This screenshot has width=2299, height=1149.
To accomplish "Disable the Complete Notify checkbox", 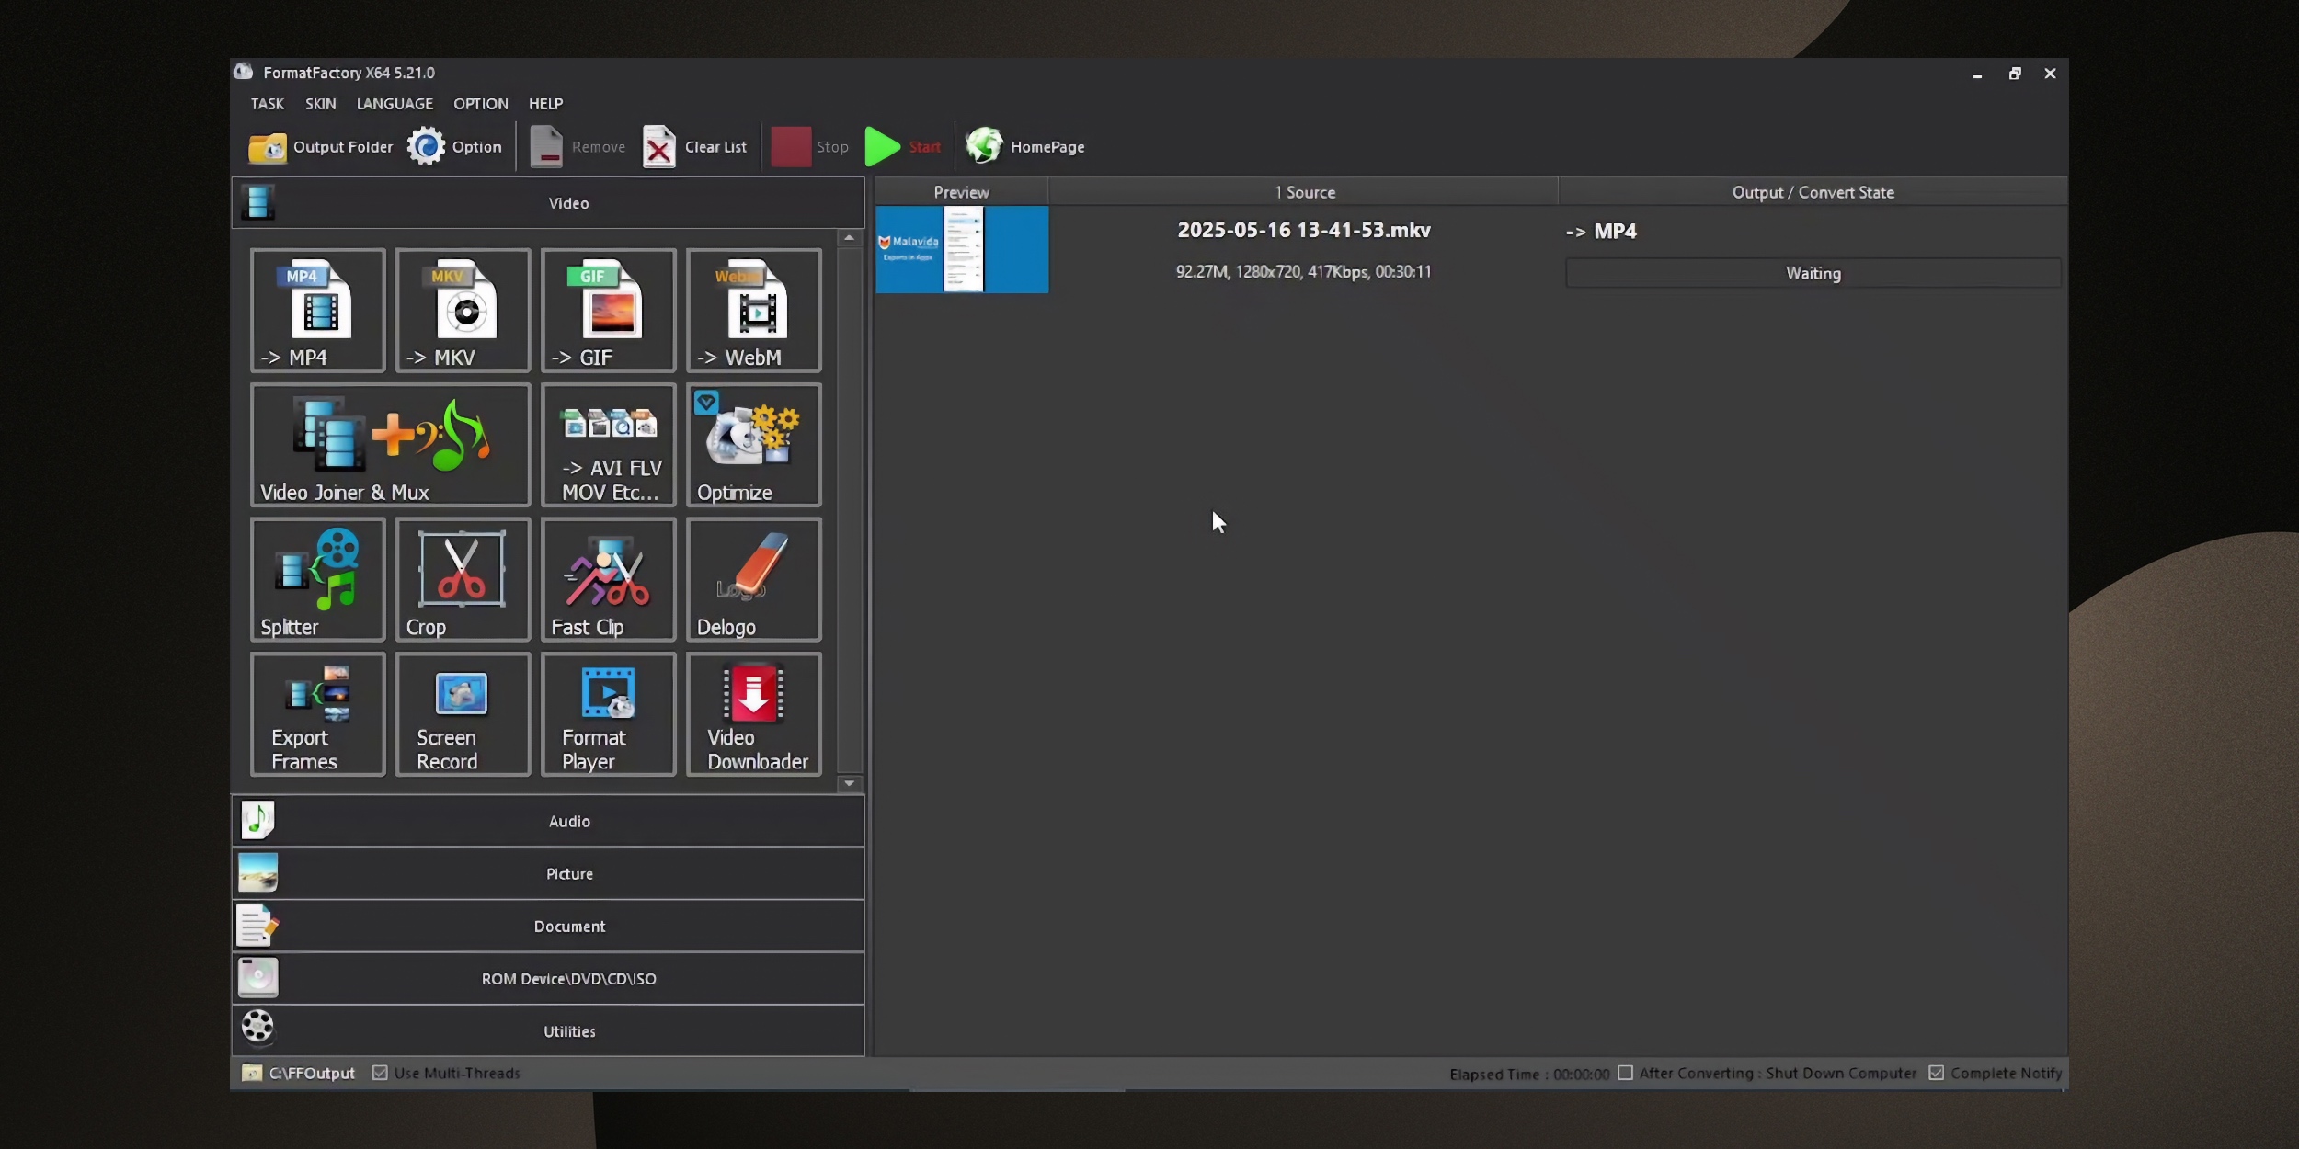I will point(1937,1074).
